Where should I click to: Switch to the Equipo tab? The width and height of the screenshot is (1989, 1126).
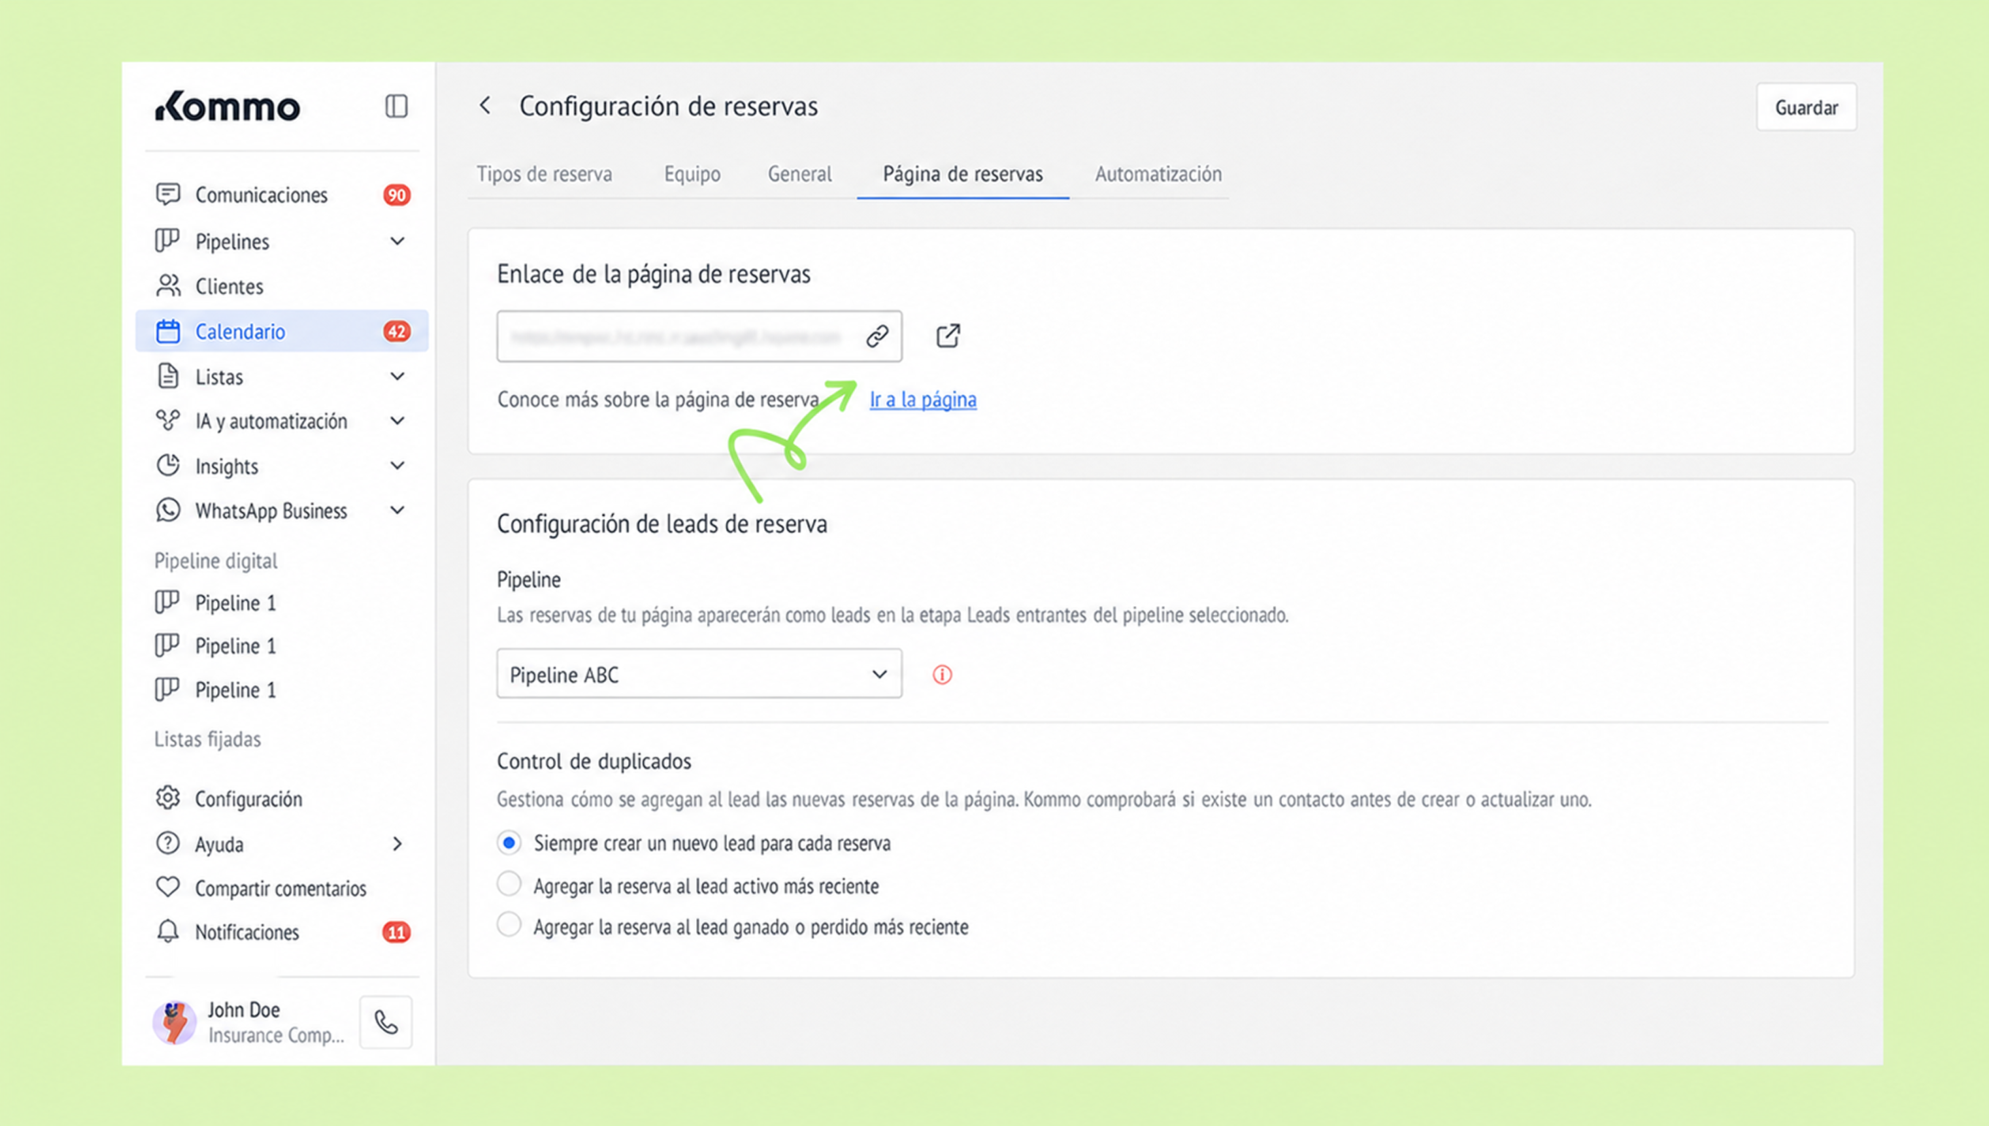coord(692,174)
